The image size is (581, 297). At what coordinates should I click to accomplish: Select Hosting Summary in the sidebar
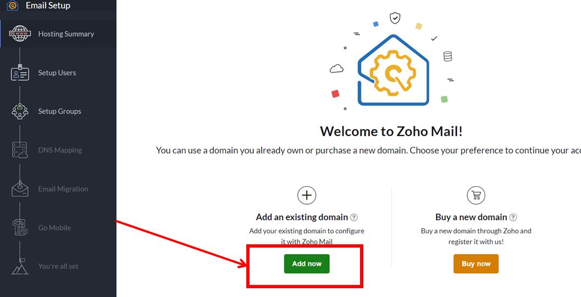point(66,34)
